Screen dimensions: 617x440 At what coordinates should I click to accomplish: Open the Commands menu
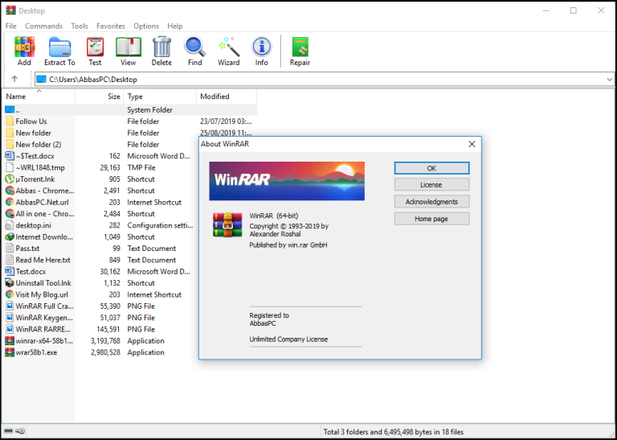tap(43, 27)
